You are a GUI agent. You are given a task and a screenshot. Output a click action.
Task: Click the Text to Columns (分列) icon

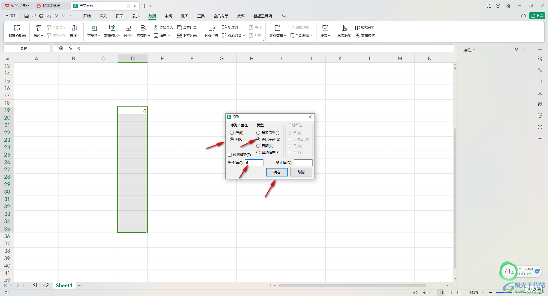[128, 28]
